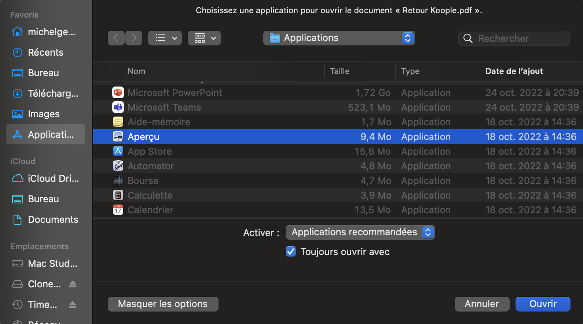Select the Aperçu application icon
The image size is (583, 324).
tap(118, 136)
